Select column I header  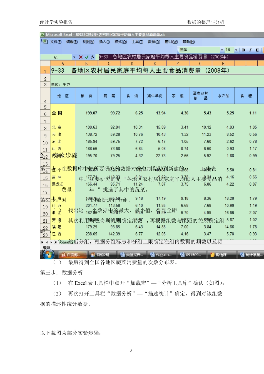coord(246,63)
